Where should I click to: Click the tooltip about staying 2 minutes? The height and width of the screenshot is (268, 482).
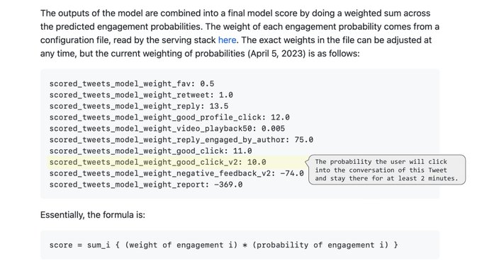pos(387,170)
